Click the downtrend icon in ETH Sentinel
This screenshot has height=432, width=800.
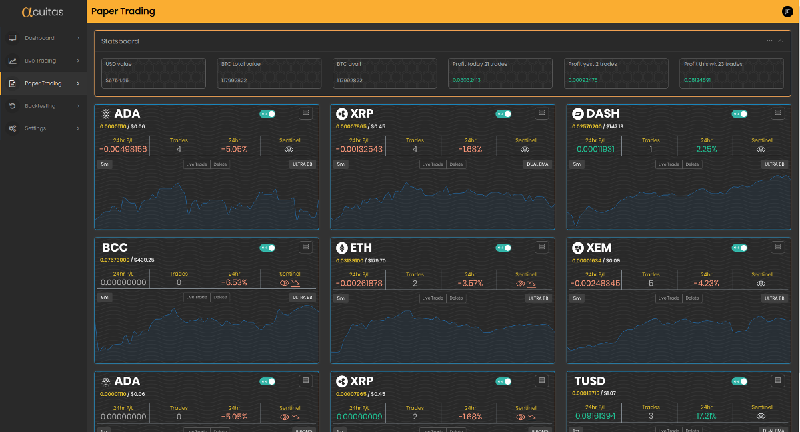click(x=531, y=284)
